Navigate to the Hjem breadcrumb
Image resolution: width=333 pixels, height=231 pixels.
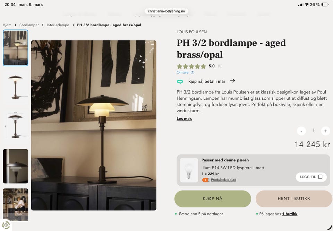point(7,25)
